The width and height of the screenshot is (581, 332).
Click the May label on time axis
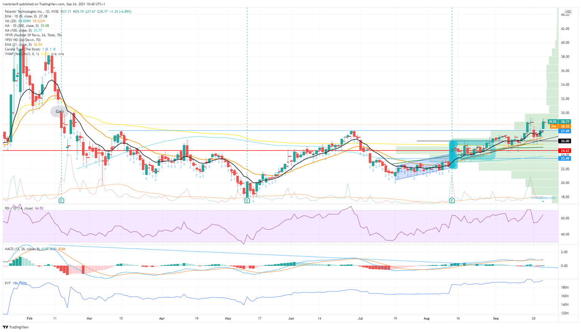pos(228,318)
